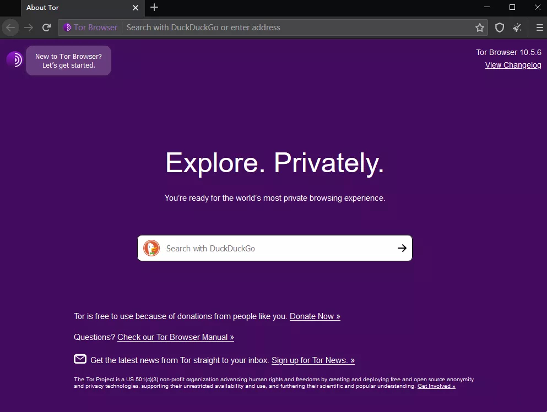Image resolution: width=547 pixels, height=412 pixels.
Task: Close the About Tor tab
Action: click(136, 8)
